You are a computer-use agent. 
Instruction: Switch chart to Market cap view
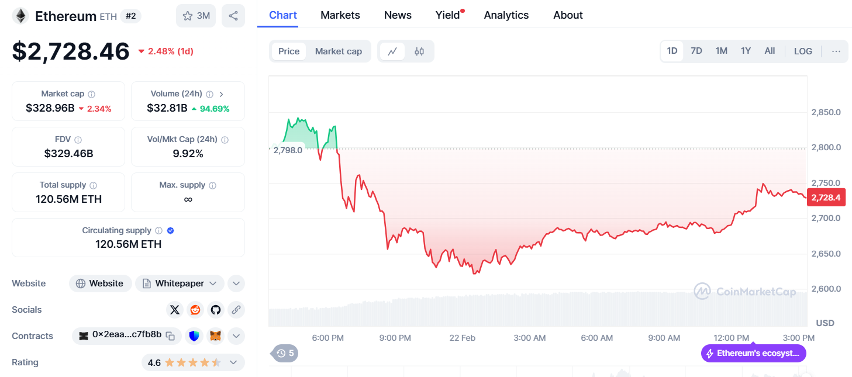coord(338,51)
